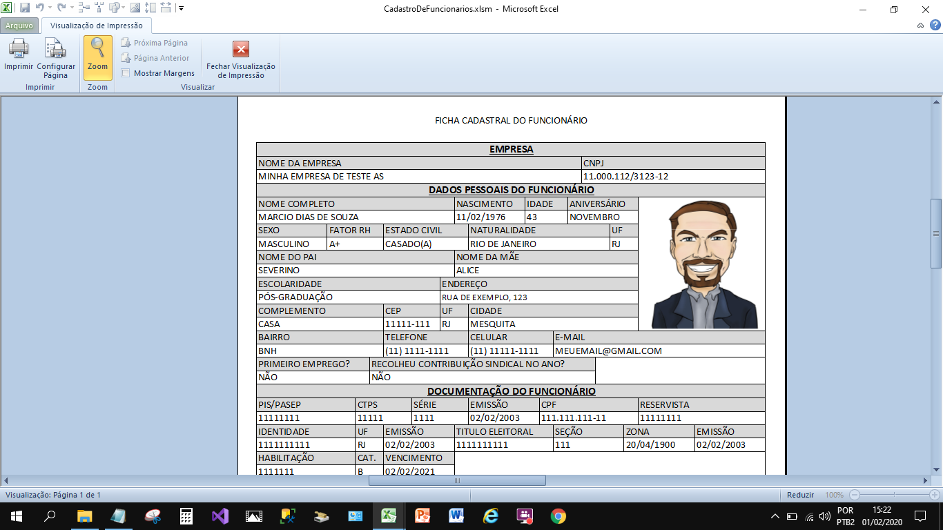Click the column width icon in quick access toolbar

pos(166,8)
